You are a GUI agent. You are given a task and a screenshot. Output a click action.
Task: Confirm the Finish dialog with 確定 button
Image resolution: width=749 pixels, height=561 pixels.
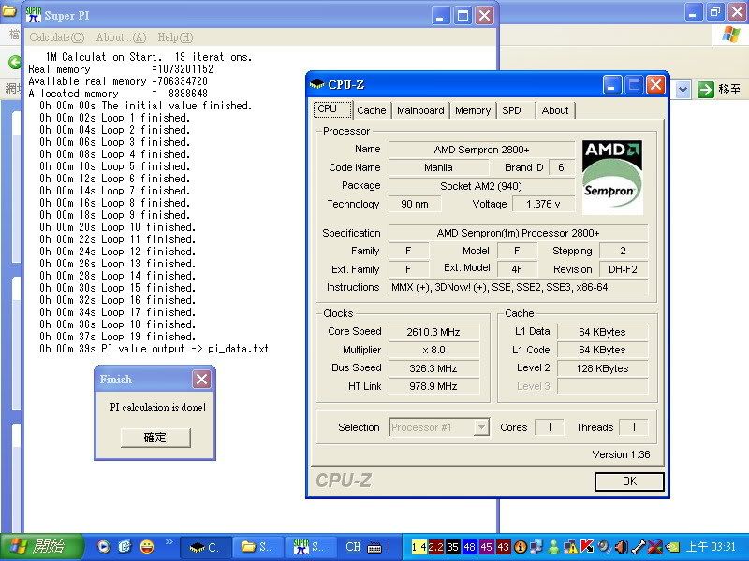(155, 438)
